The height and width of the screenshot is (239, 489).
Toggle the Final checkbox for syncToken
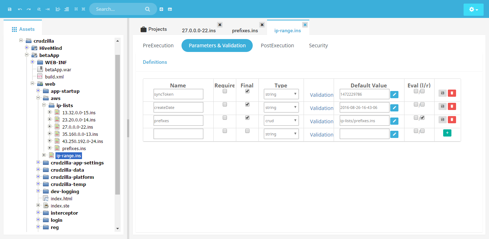click(247, 91)
